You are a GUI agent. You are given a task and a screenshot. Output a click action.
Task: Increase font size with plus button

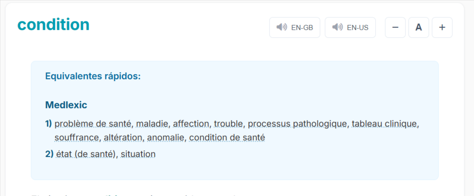point(442,28)
